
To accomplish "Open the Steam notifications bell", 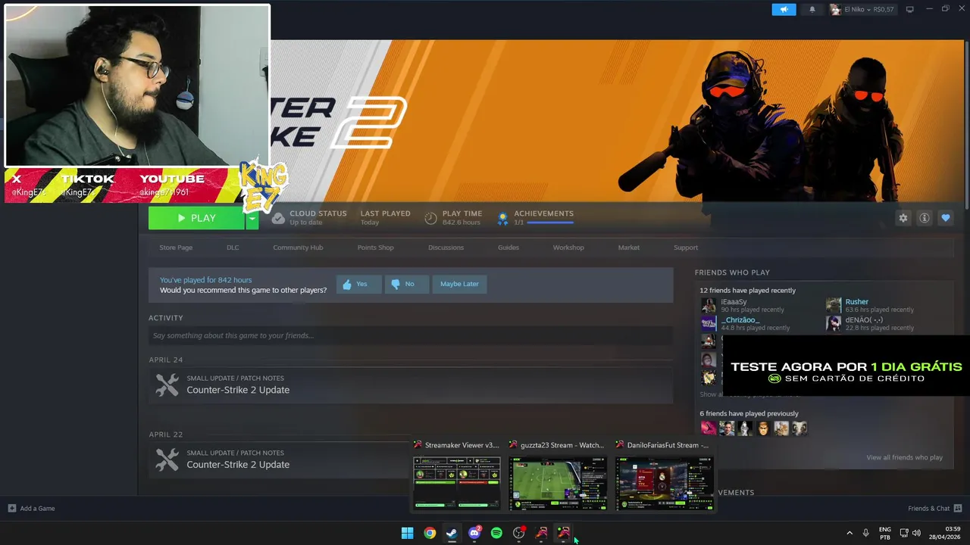I will tap(812, 10).
